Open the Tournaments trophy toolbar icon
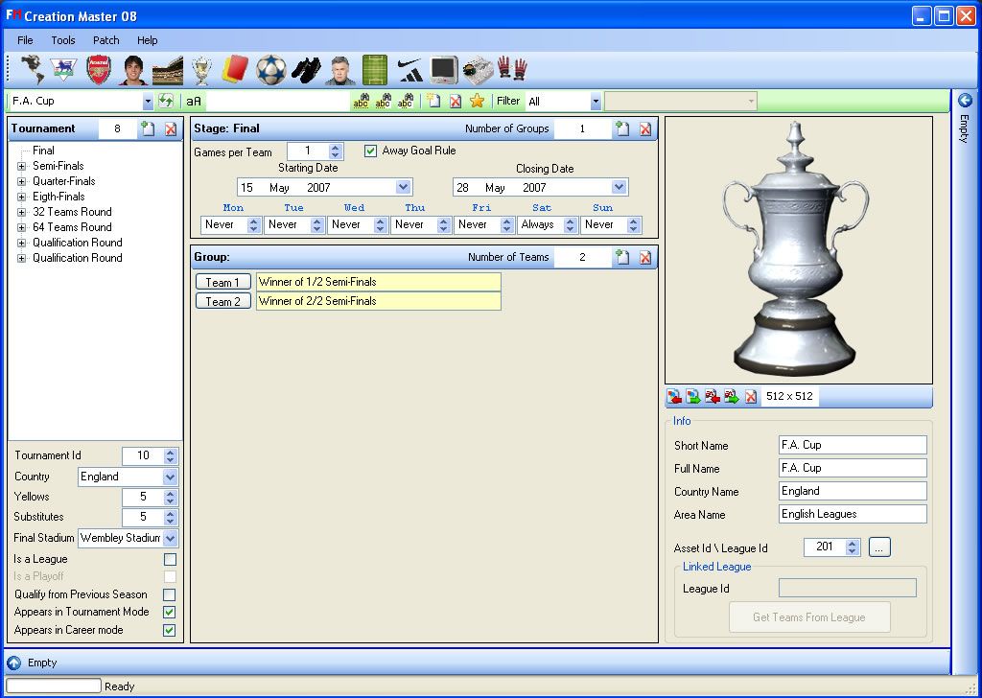982x698 pixels. [x=201, y=71]
